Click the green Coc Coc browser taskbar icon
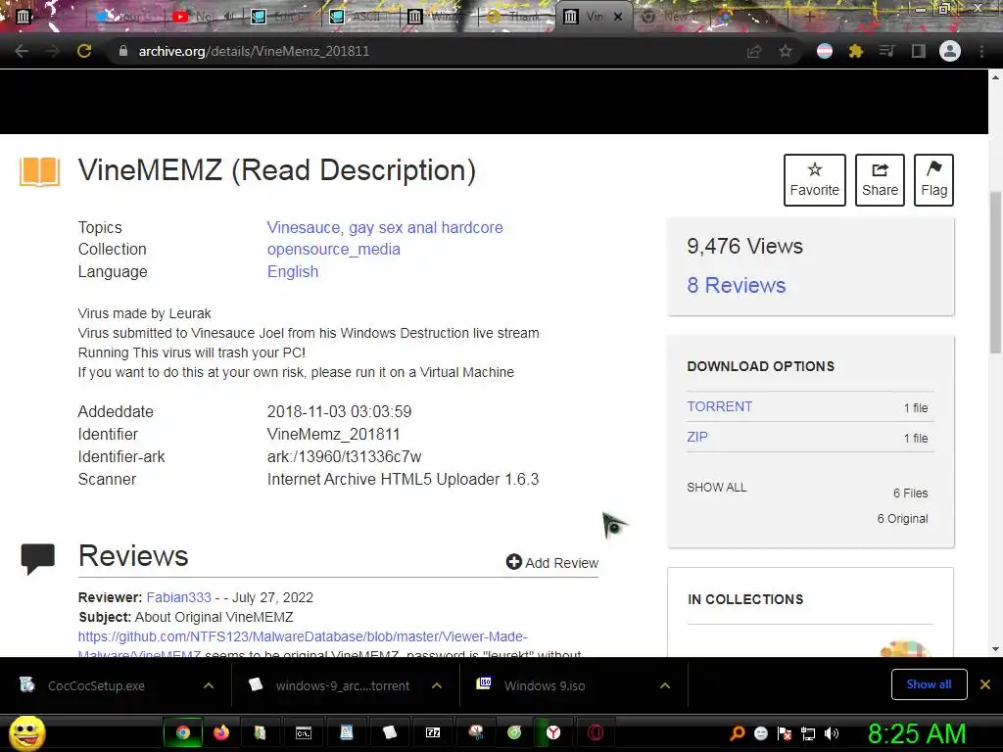 tap(514, 732)
